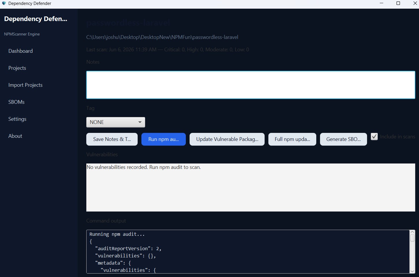Click command output scrollbar up arrow
Screen dimensions: 419x277
[x=412, y=232]
